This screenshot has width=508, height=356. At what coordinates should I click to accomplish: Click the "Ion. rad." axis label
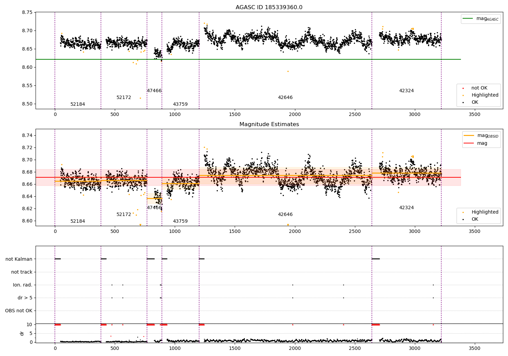click(x=23, y=285)
